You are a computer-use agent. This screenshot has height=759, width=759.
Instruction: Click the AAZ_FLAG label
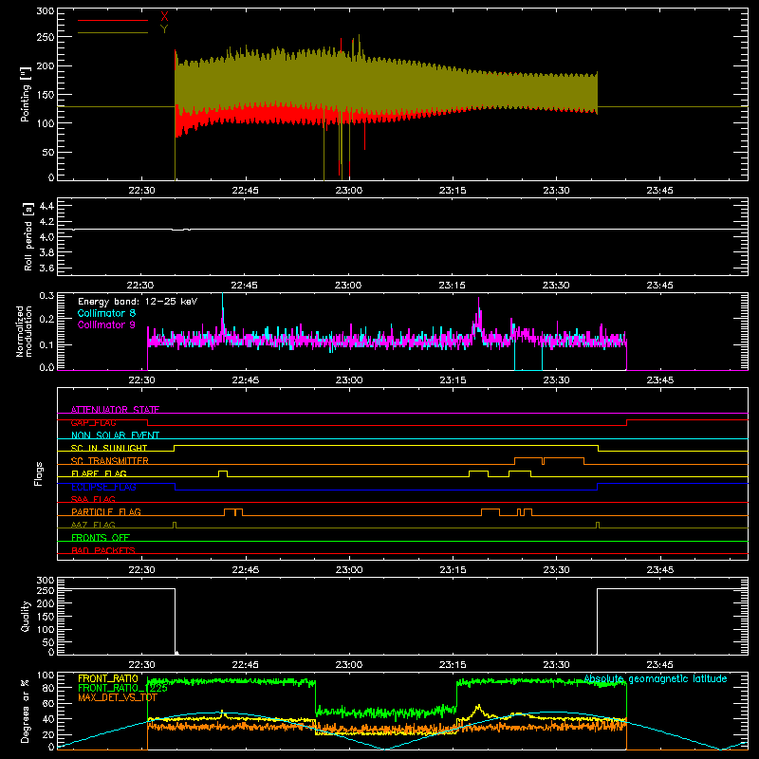point(93,525)
